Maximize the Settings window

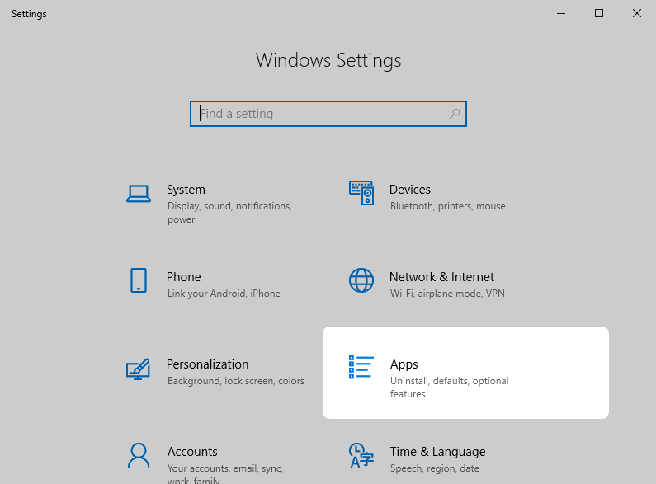tap(599, 13)
